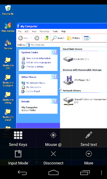Open the Tools menu

[x=55, y=31]
